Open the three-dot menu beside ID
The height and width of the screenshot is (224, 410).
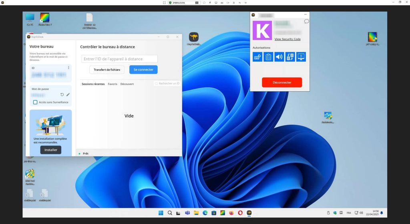coord(68,68)
